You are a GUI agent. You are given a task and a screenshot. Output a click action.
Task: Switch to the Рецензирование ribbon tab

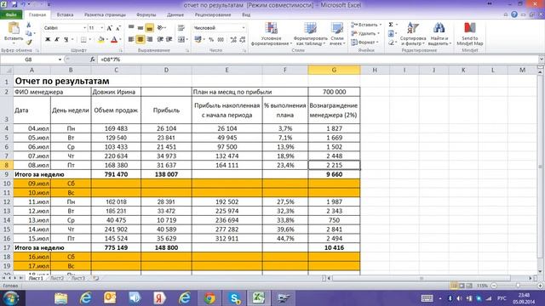tap(213, 15)
